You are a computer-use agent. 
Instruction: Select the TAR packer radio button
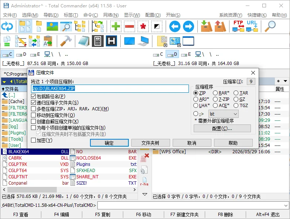236,93
